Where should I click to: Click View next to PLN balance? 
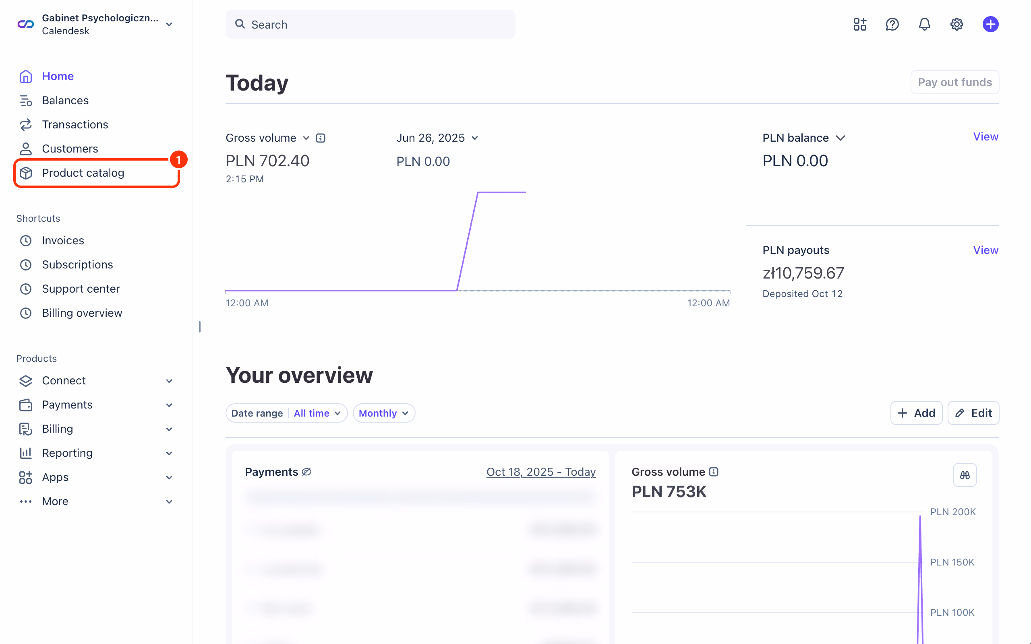(985, 137)
